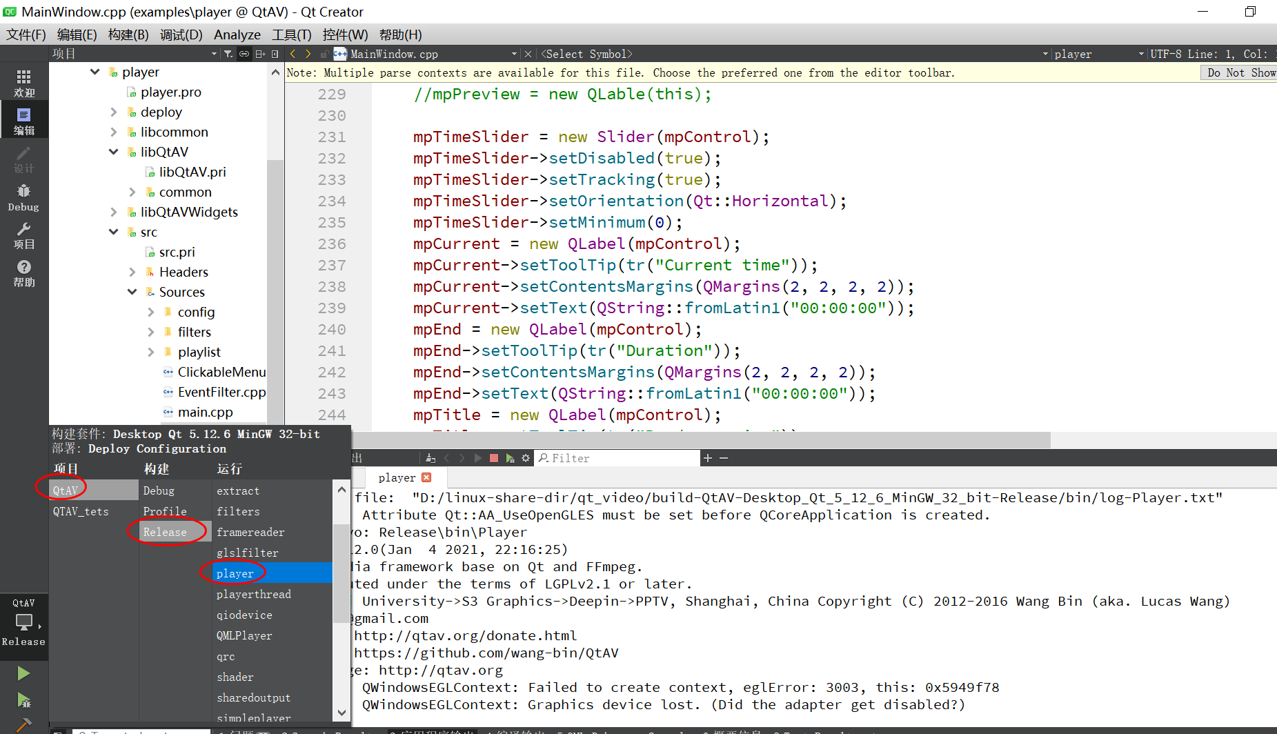The image size is (1277, 734).
Task: Open the player parse context dropdown
Action: tap(1098, 54)
